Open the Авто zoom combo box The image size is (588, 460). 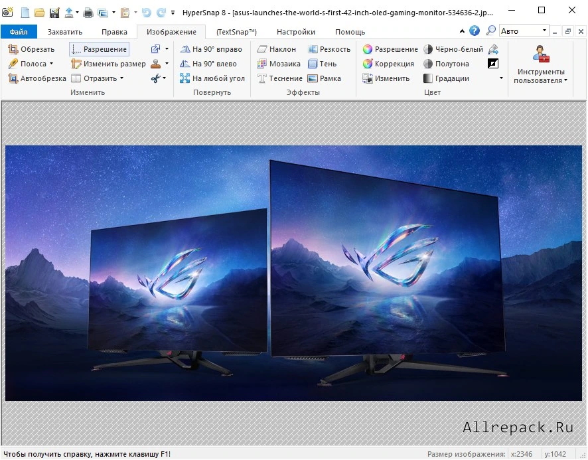[524, 31]
